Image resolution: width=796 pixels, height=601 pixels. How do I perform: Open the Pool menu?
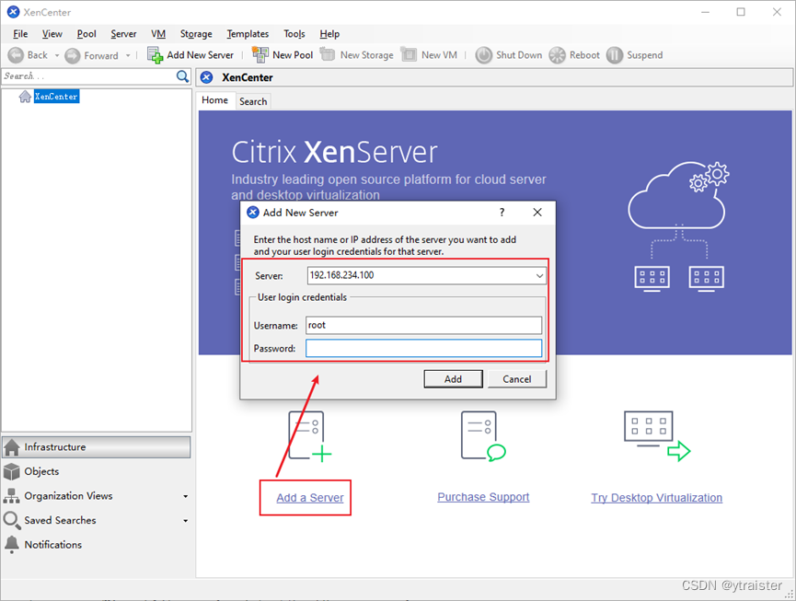click(87, 33)
